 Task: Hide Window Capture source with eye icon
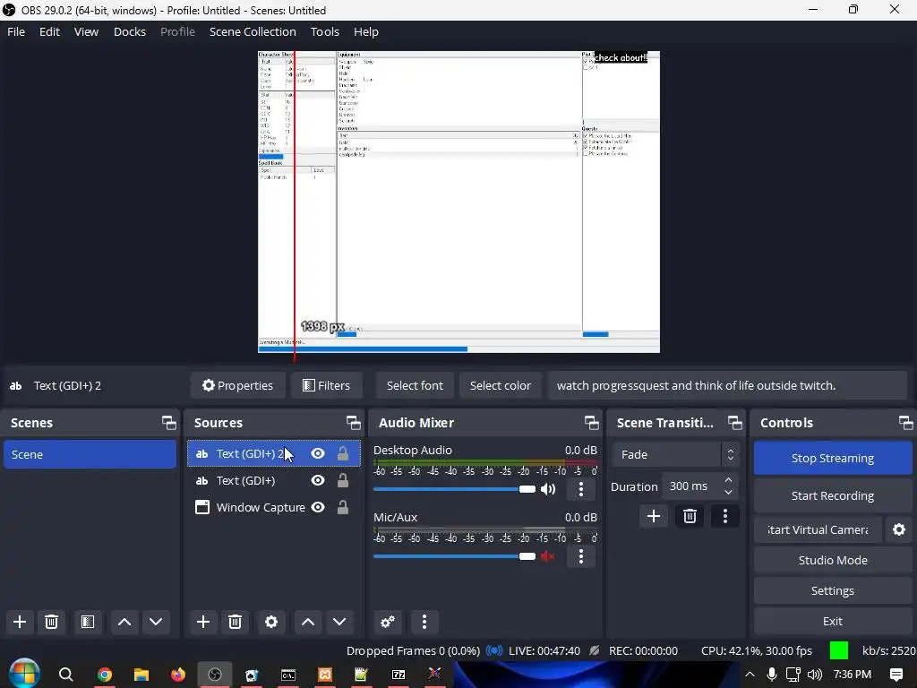pos(318,507)
